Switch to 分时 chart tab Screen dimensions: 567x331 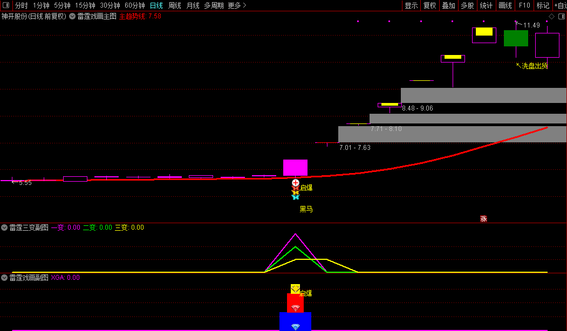click(x=22, y=5)
